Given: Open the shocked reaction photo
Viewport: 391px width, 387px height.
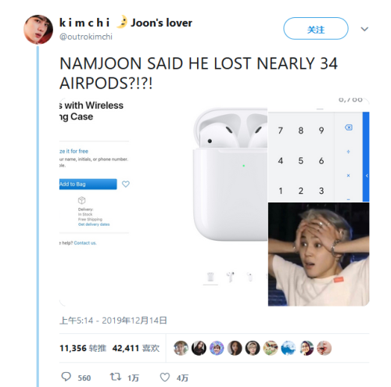Looking at the screenshot, I should 318,254.
